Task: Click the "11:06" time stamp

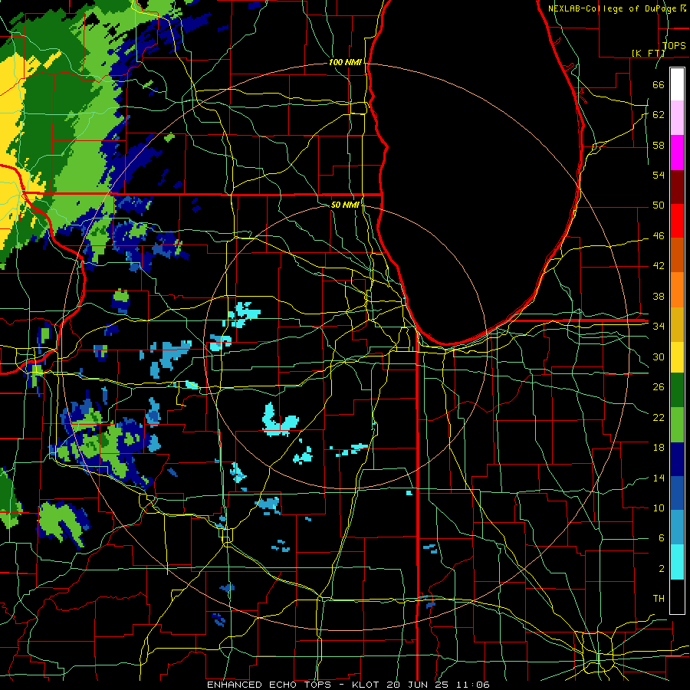Action: pos(472,685)
